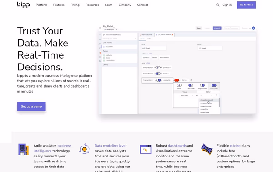Open the Resources menu

pos(92,5)
